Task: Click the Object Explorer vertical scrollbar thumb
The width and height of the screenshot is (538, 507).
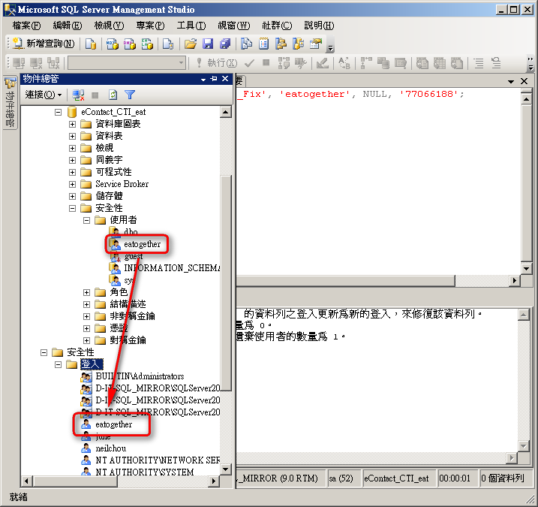Action: [226, 282]
